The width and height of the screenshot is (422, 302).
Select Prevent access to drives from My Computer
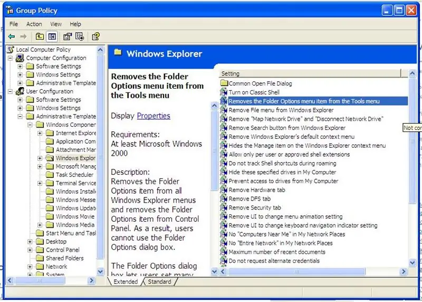pyautogui.click(x=283, y=181)
